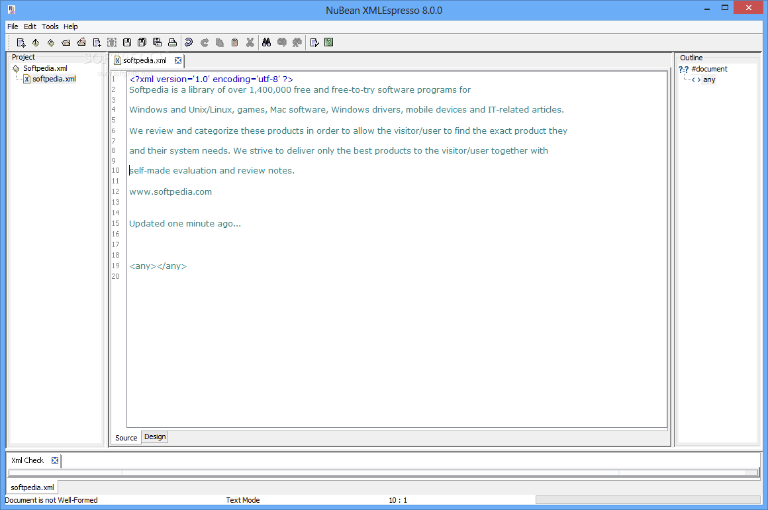Click the Paste clipboard icon

click(x=234, y=42)
